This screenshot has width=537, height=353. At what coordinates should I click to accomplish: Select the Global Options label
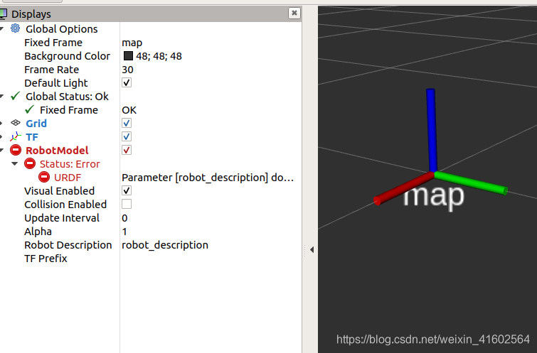point(62,29)
